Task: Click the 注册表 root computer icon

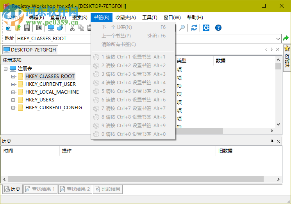Action: 13,68
